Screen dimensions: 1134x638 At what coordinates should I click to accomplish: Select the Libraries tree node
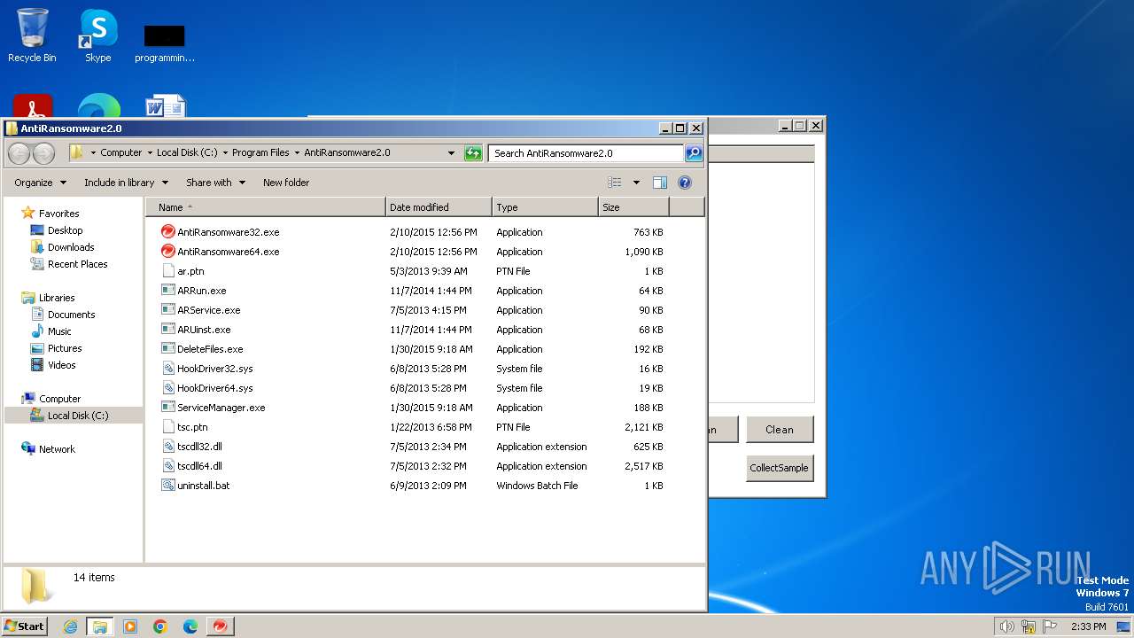click(x=57, y=298)
